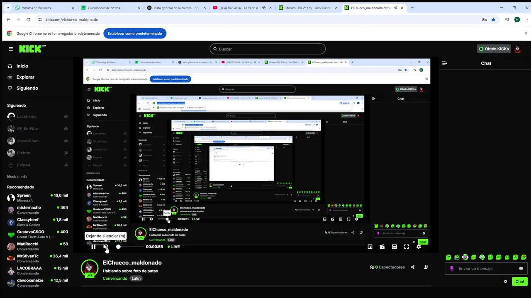Open Chrome's media control icon
Viewport: 531px width, 298px height.
(x=507, y=19)
